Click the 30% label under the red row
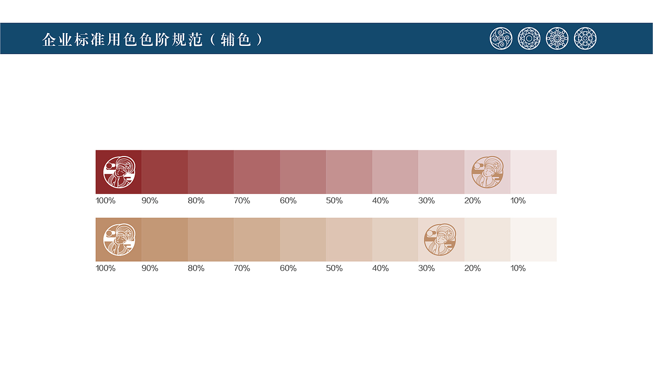The image size is (653, 367). (426, 201)
